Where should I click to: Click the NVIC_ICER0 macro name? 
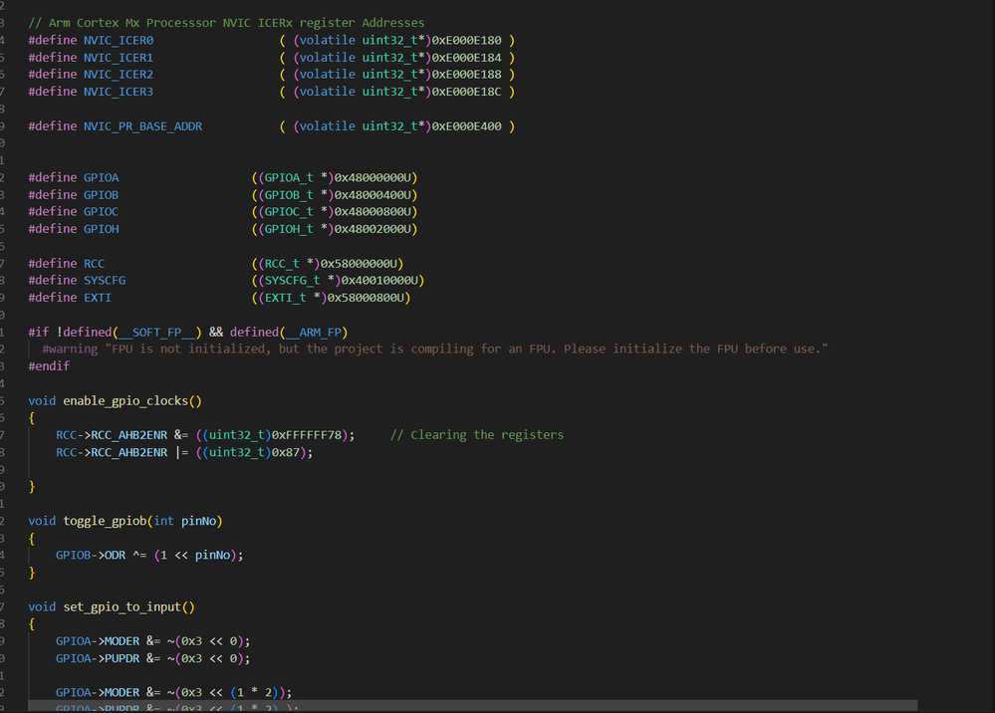[119, 40]
